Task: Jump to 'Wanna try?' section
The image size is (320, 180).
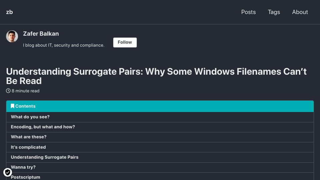Action: click(x=160, y=167)
